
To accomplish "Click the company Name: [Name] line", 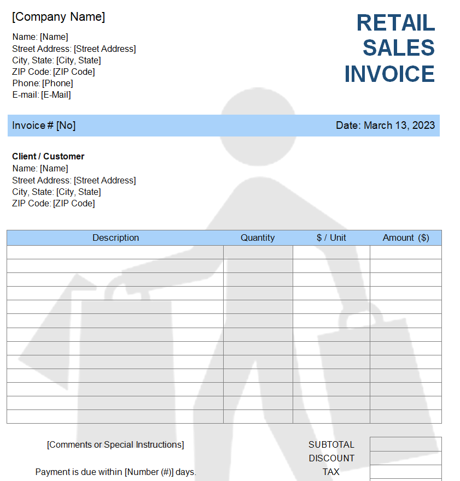I will tap(40, 37).
